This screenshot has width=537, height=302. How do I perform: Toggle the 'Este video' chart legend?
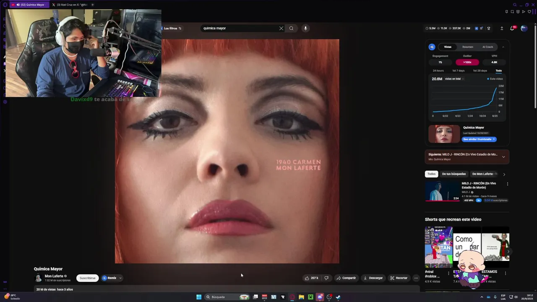[x=495, y=79]
